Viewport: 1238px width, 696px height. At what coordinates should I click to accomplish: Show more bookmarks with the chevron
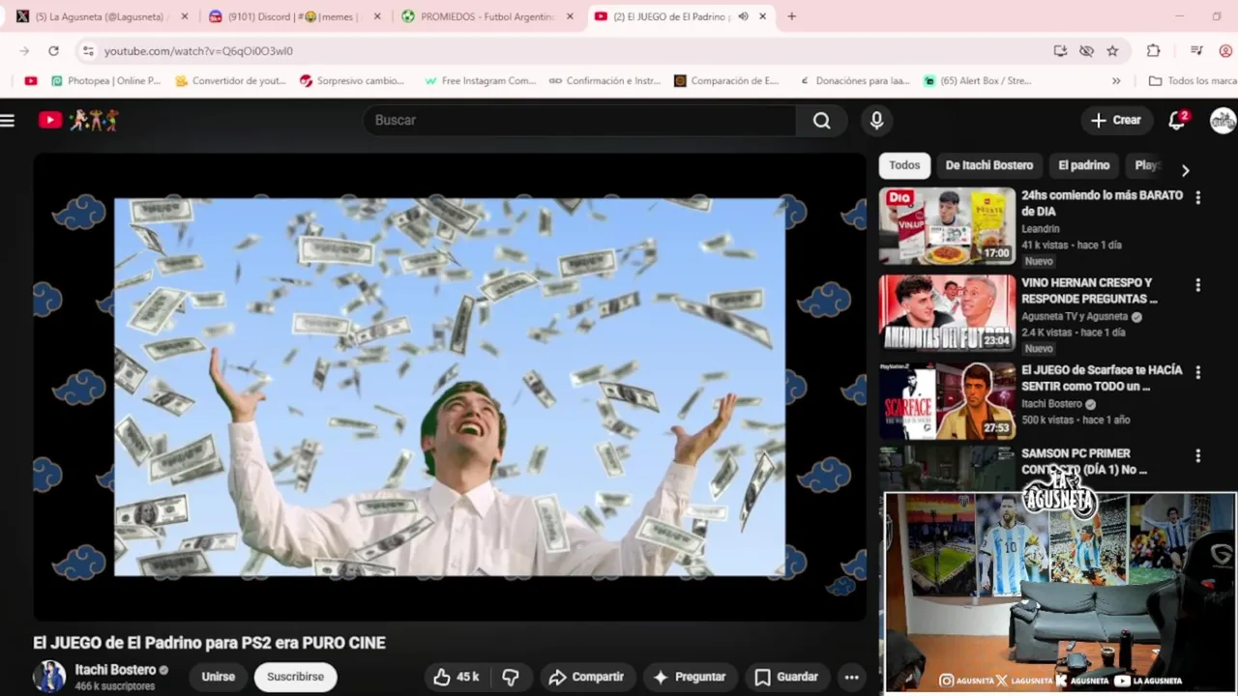click(1116, 81)
